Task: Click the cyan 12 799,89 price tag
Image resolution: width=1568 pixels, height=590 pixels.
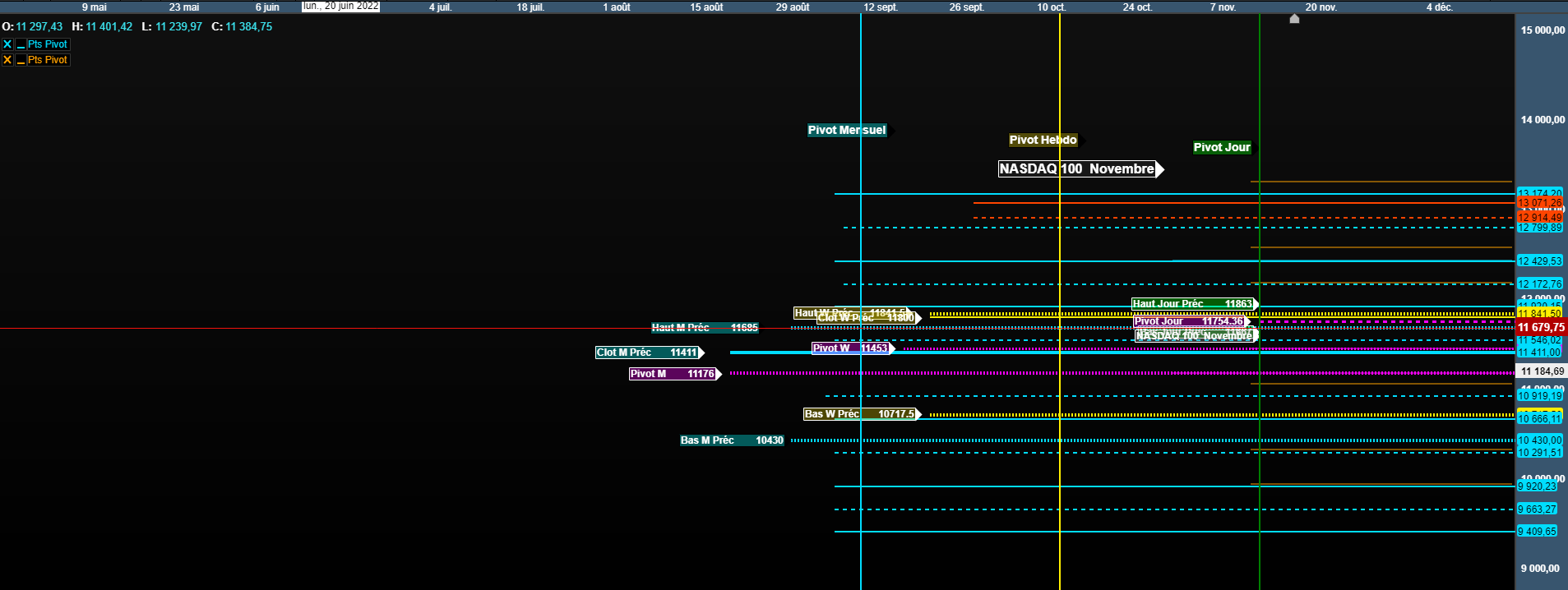Action: tap(1539, 228)
